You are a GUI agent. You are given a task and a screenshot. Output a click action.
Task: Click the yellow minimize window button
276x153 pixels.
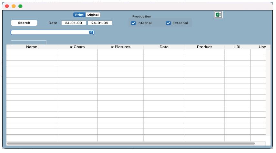14,6
